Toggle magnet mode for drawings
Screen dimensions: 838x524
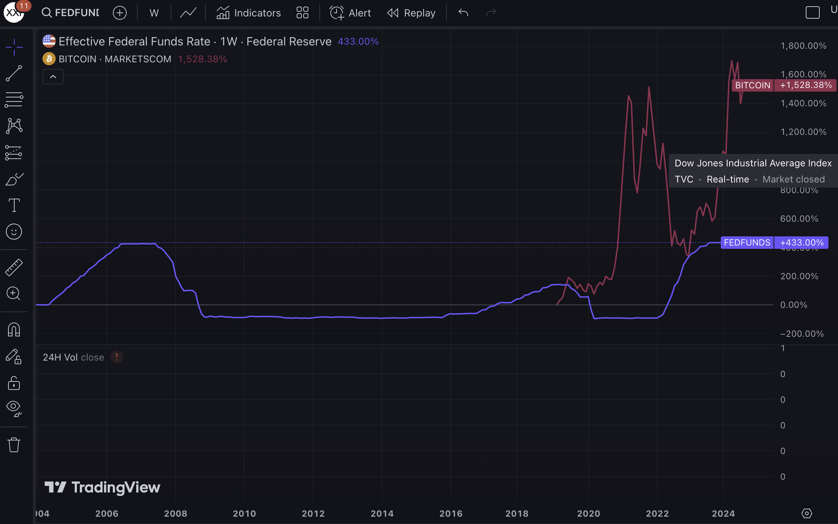(x=14, y=329)
